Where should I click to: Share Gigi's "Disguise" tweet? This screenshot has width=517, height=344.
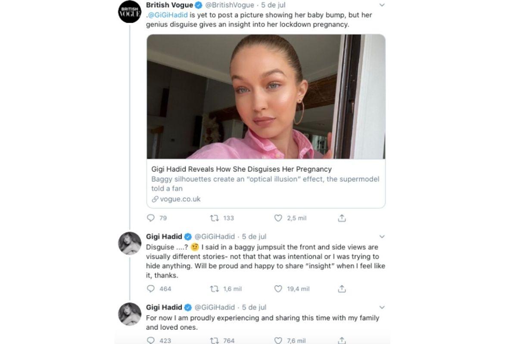click(342, 289)
